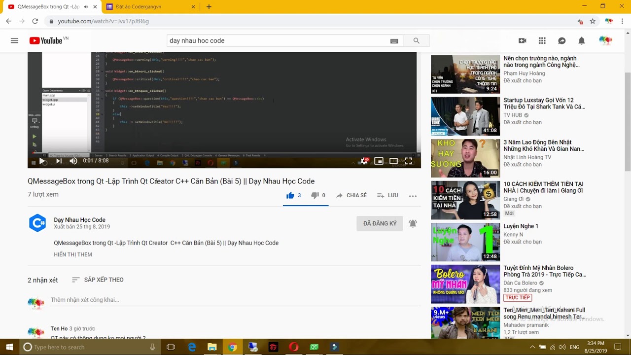
Task: Expand description with HIỂN THỊ THÊM
Action: pyautogui.click(x=73, y=254)
